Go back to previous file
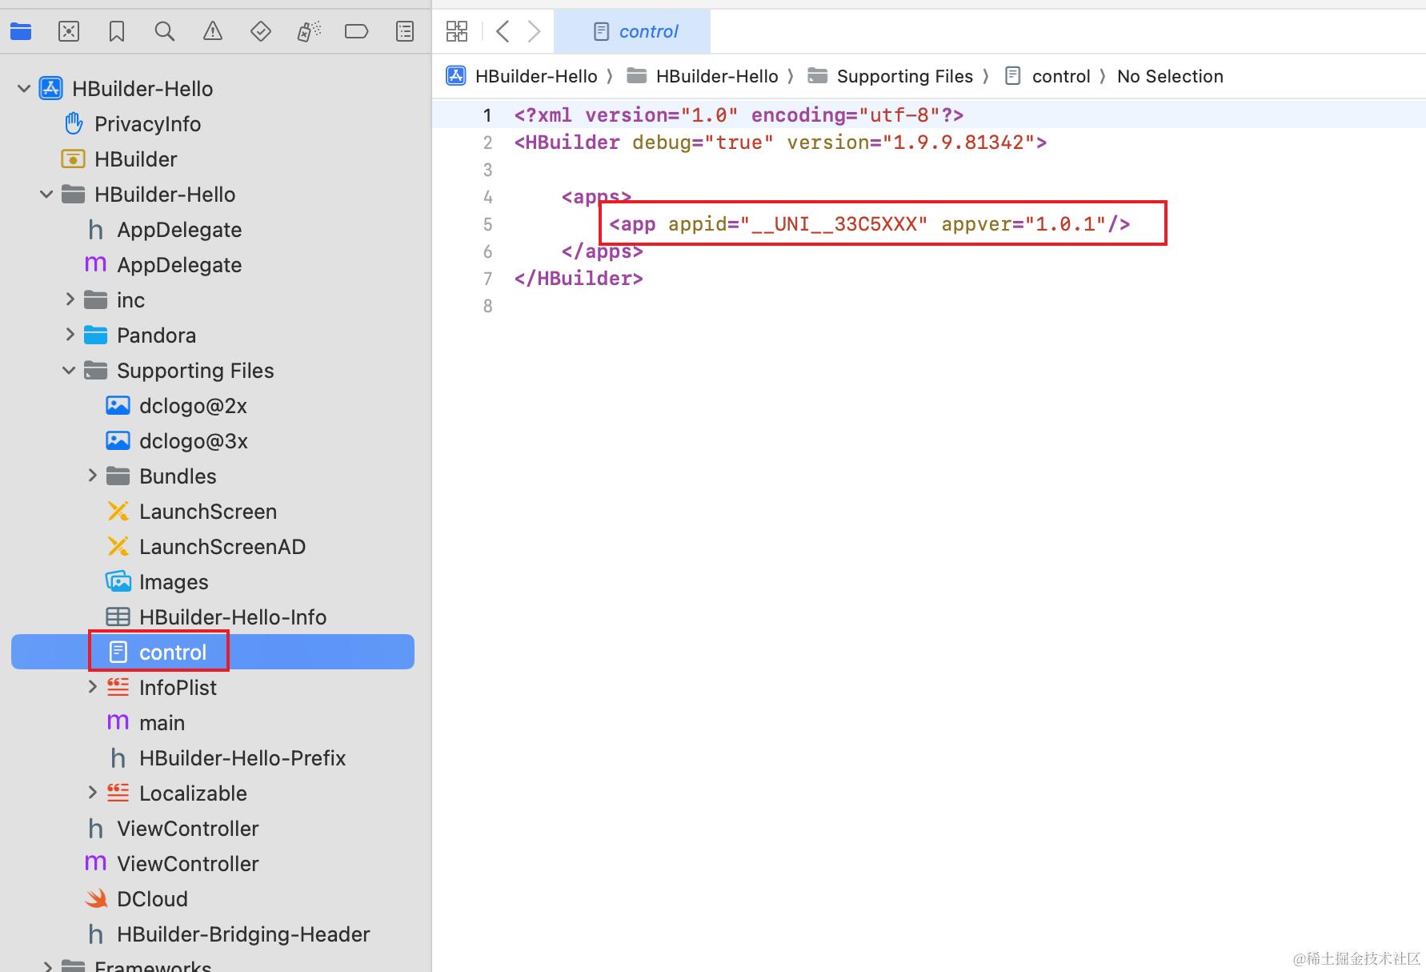The image size is (1426, 972). coord(503,31)
